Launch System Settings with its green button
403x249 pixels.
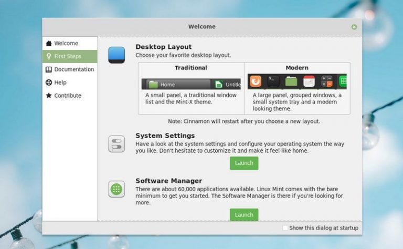pyautogui.click(x=244, y=163)
